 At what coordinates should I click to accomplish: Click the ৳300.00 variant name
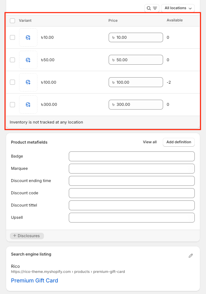[49, 104]
